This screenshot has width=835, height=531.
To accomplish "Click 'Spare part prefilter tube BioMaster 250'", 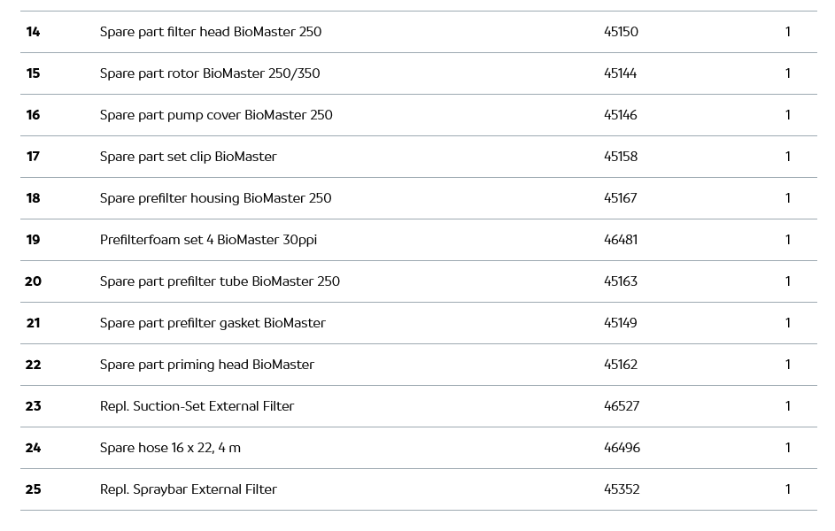I will point(220,281).
